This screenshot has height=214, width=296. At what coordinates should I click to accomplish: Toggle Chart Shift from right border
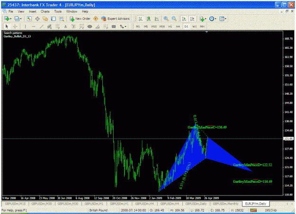[x=192, y=18]
